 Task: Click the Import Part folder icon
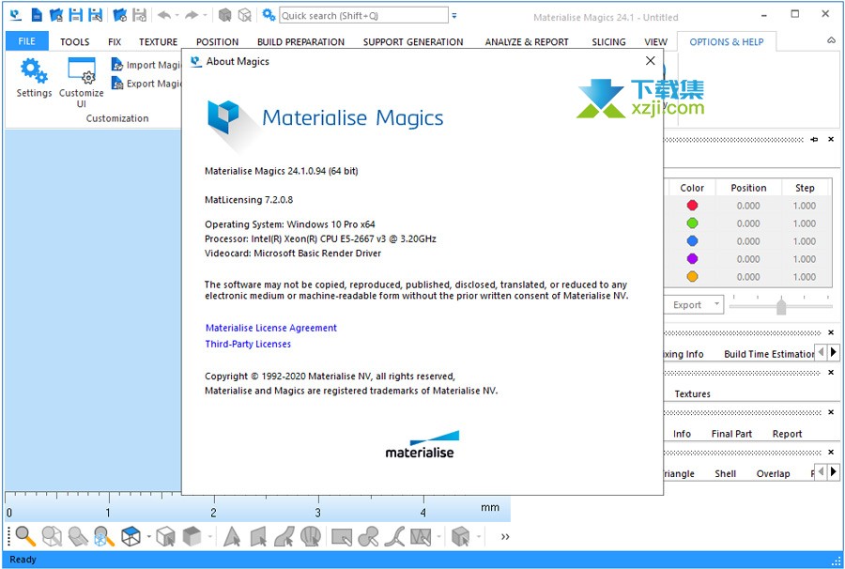(119, 15)
